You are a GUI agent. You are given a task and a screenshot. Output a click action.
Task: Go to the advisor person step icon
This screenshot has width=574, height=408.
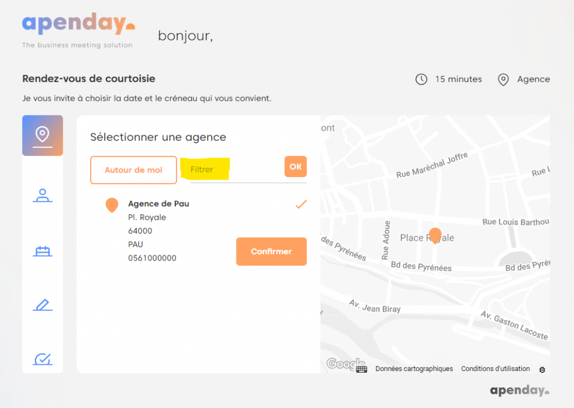point(43,196)
